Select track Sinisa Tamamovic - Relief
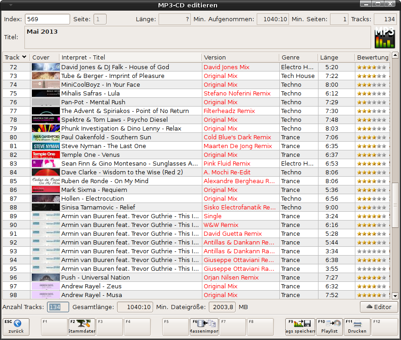This screenshot has width=401, height=340. 98,208
